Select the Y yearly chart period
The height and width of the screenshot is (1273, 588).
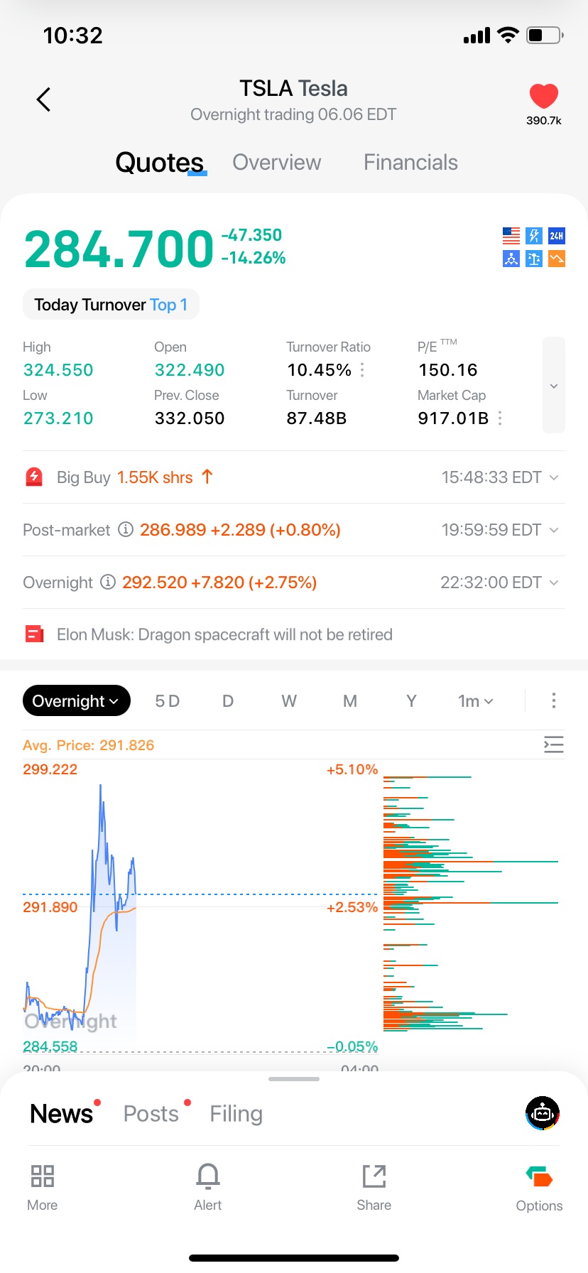411,701
